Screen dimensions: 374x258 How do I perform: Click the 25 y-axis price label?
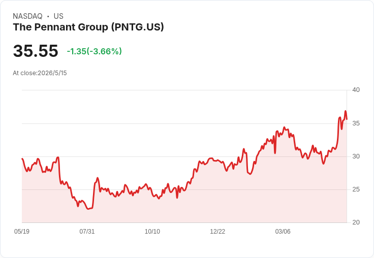tap(356, 189)
